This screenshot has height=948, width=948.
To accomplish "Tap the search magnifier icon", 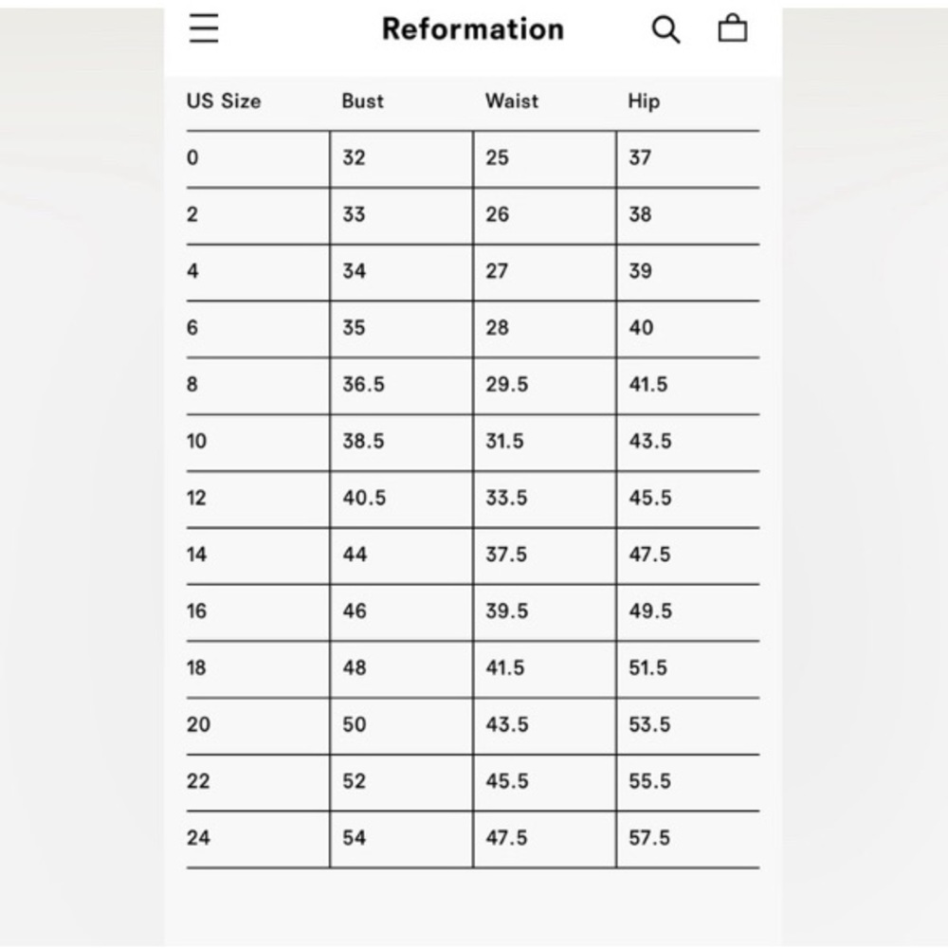I will (665, 29).
